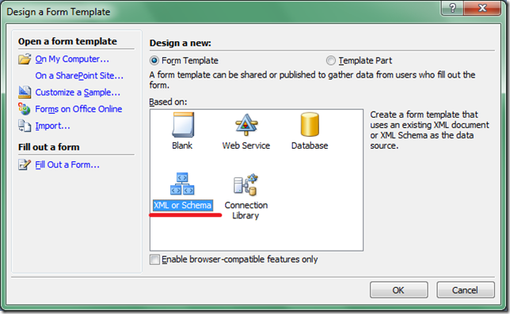
Task: Close the Design a Form Template dialog
Action: (x=482, y=8)
